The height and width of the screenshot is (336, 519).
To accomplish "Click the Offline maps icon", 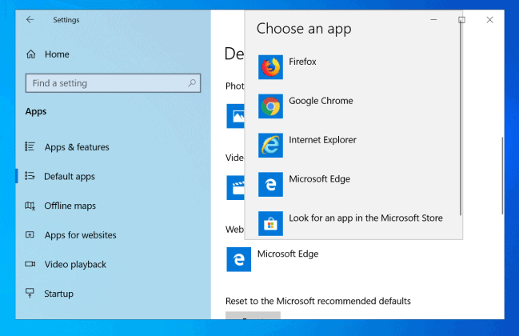I will click(x=30, y=206).
